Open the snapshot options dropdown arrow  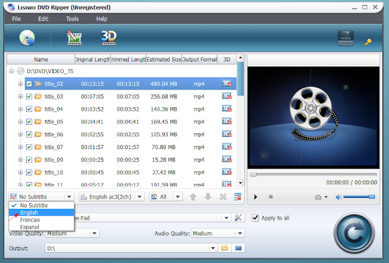pos(326,197)
